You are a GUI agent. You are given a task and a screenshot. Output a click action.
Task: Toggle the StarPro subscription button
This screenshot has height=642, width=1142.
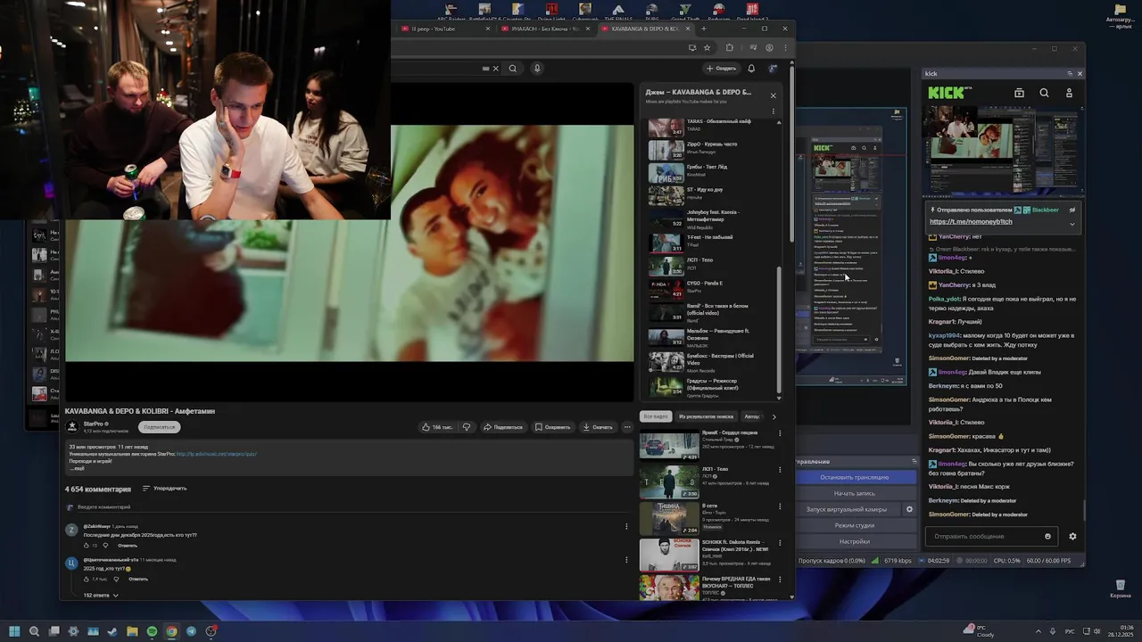pyautogui.click(x=160, y=427)
